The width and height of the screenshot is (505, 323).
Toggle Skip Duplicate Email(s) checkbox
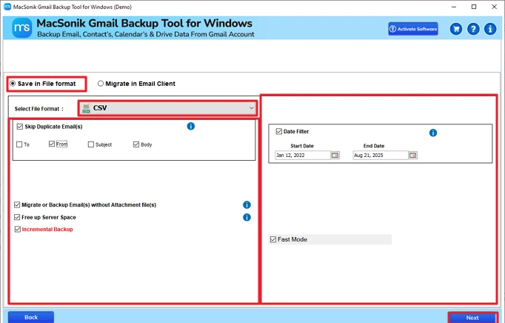20,127
